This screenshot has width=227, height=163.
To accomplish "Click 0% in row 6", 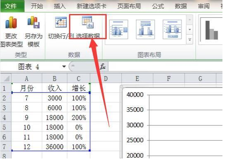I will [79, 137].
